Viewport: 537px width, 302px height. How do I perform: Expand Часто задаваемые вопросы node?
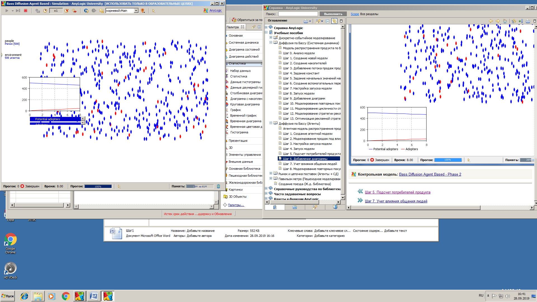[x=266, y=194]
